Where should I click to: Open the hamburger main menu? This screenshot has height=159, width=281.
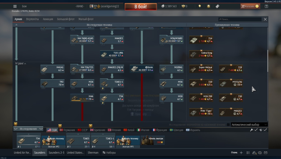click(x=15, y=6)
